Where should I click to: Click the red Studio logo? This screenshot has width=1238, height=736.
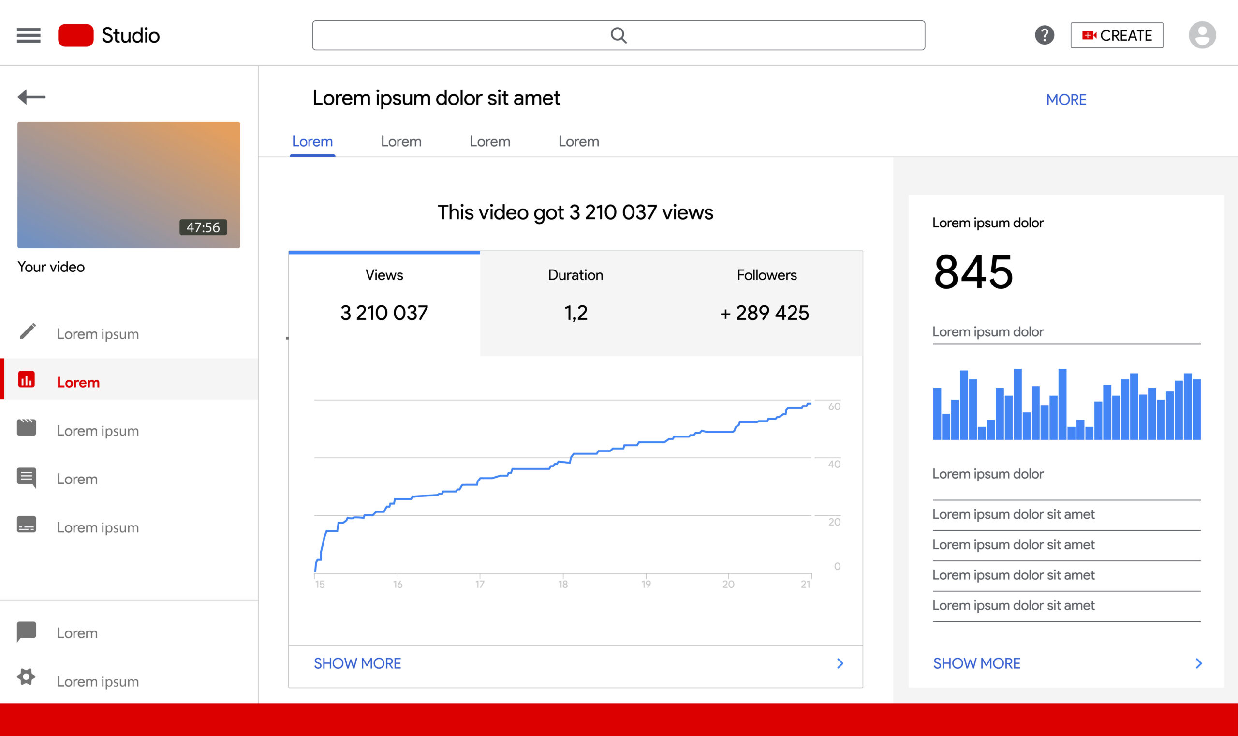tap(75, 35)
